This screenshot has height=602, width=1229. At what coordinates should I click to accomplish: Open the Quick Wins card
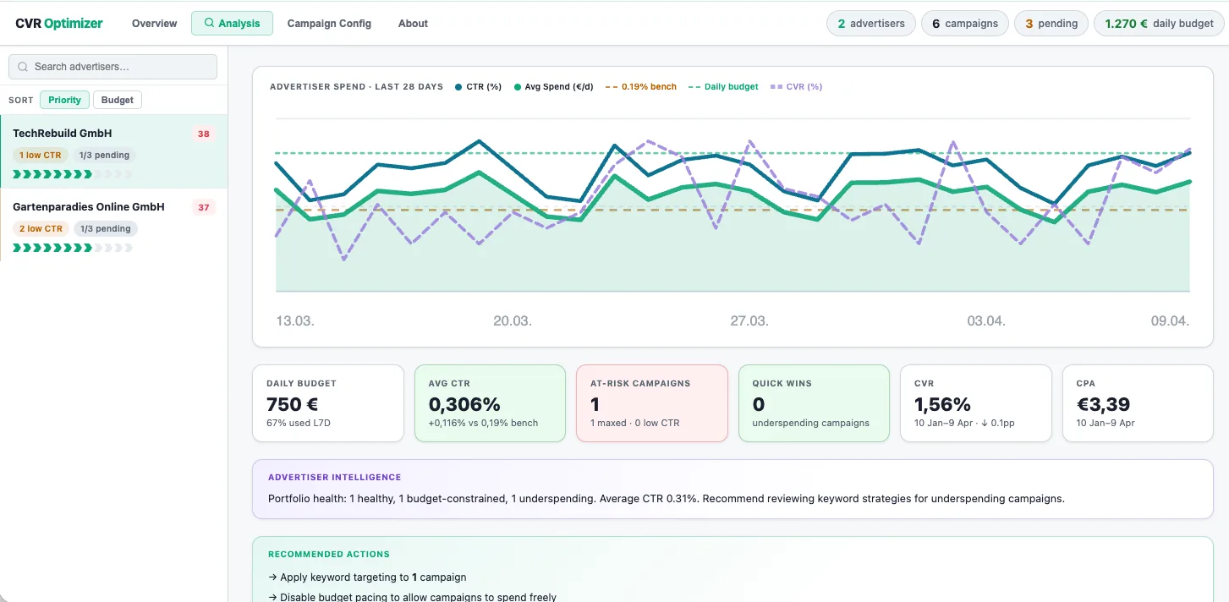click(x=814, y=403)
